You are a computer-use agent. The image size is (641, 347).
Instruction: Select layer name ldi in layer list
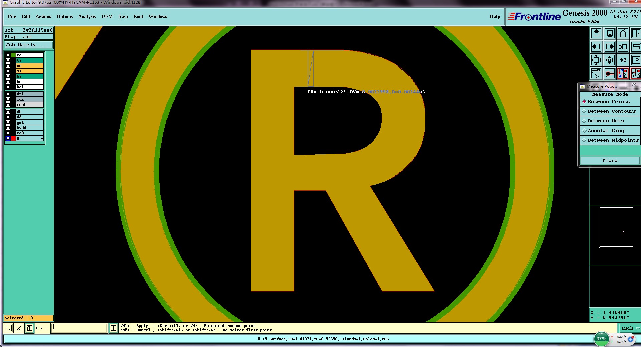[30, 99]
